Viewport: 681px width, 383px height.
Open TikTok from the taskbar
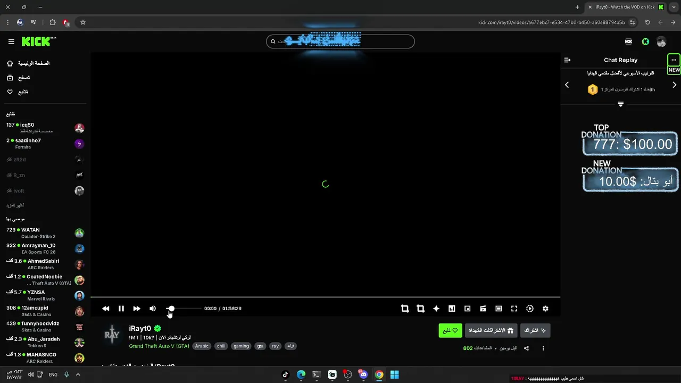(x=285, y=374)
